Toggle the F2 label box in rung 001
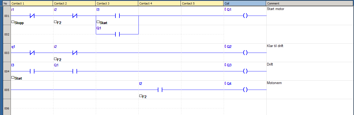 click(55, 22)
